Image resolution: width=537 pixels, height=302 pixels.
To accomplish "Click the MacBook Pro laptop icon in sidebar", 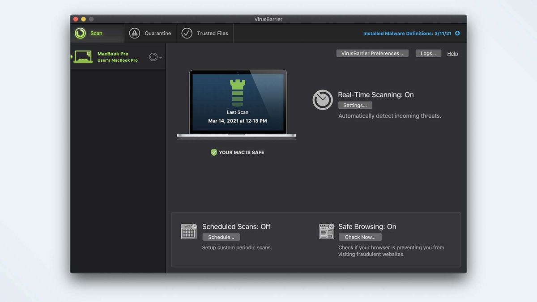I will pyautogui.click(x=83, y=56).
